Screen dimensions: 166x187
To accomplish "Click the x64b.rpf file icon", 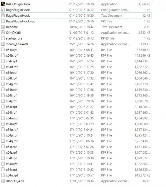I will click(x=3, y=55).
